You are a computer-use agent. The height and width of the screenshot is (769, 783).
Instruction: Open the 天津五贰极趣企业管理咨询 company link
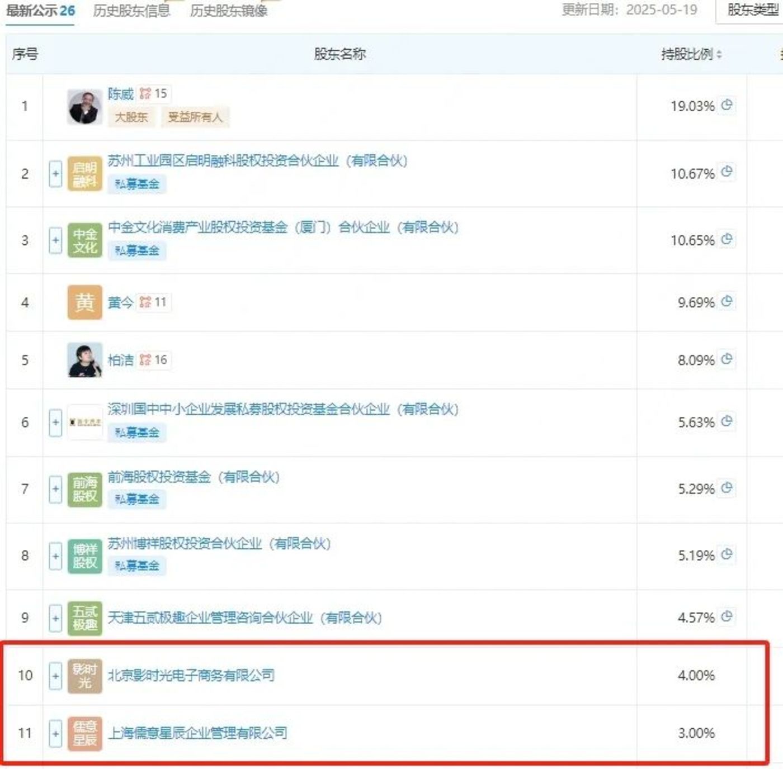coord(244,618)
